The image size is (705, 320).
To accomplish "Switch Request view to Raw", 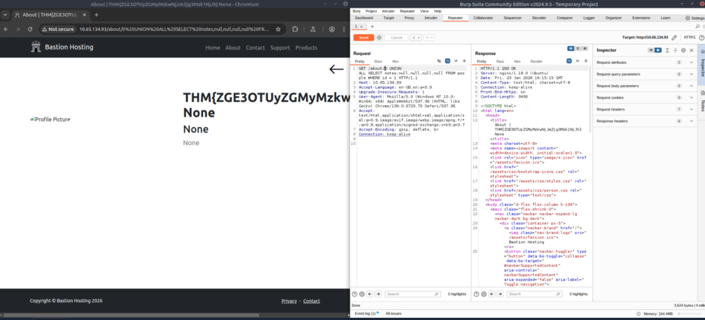I will pos(379,61).
